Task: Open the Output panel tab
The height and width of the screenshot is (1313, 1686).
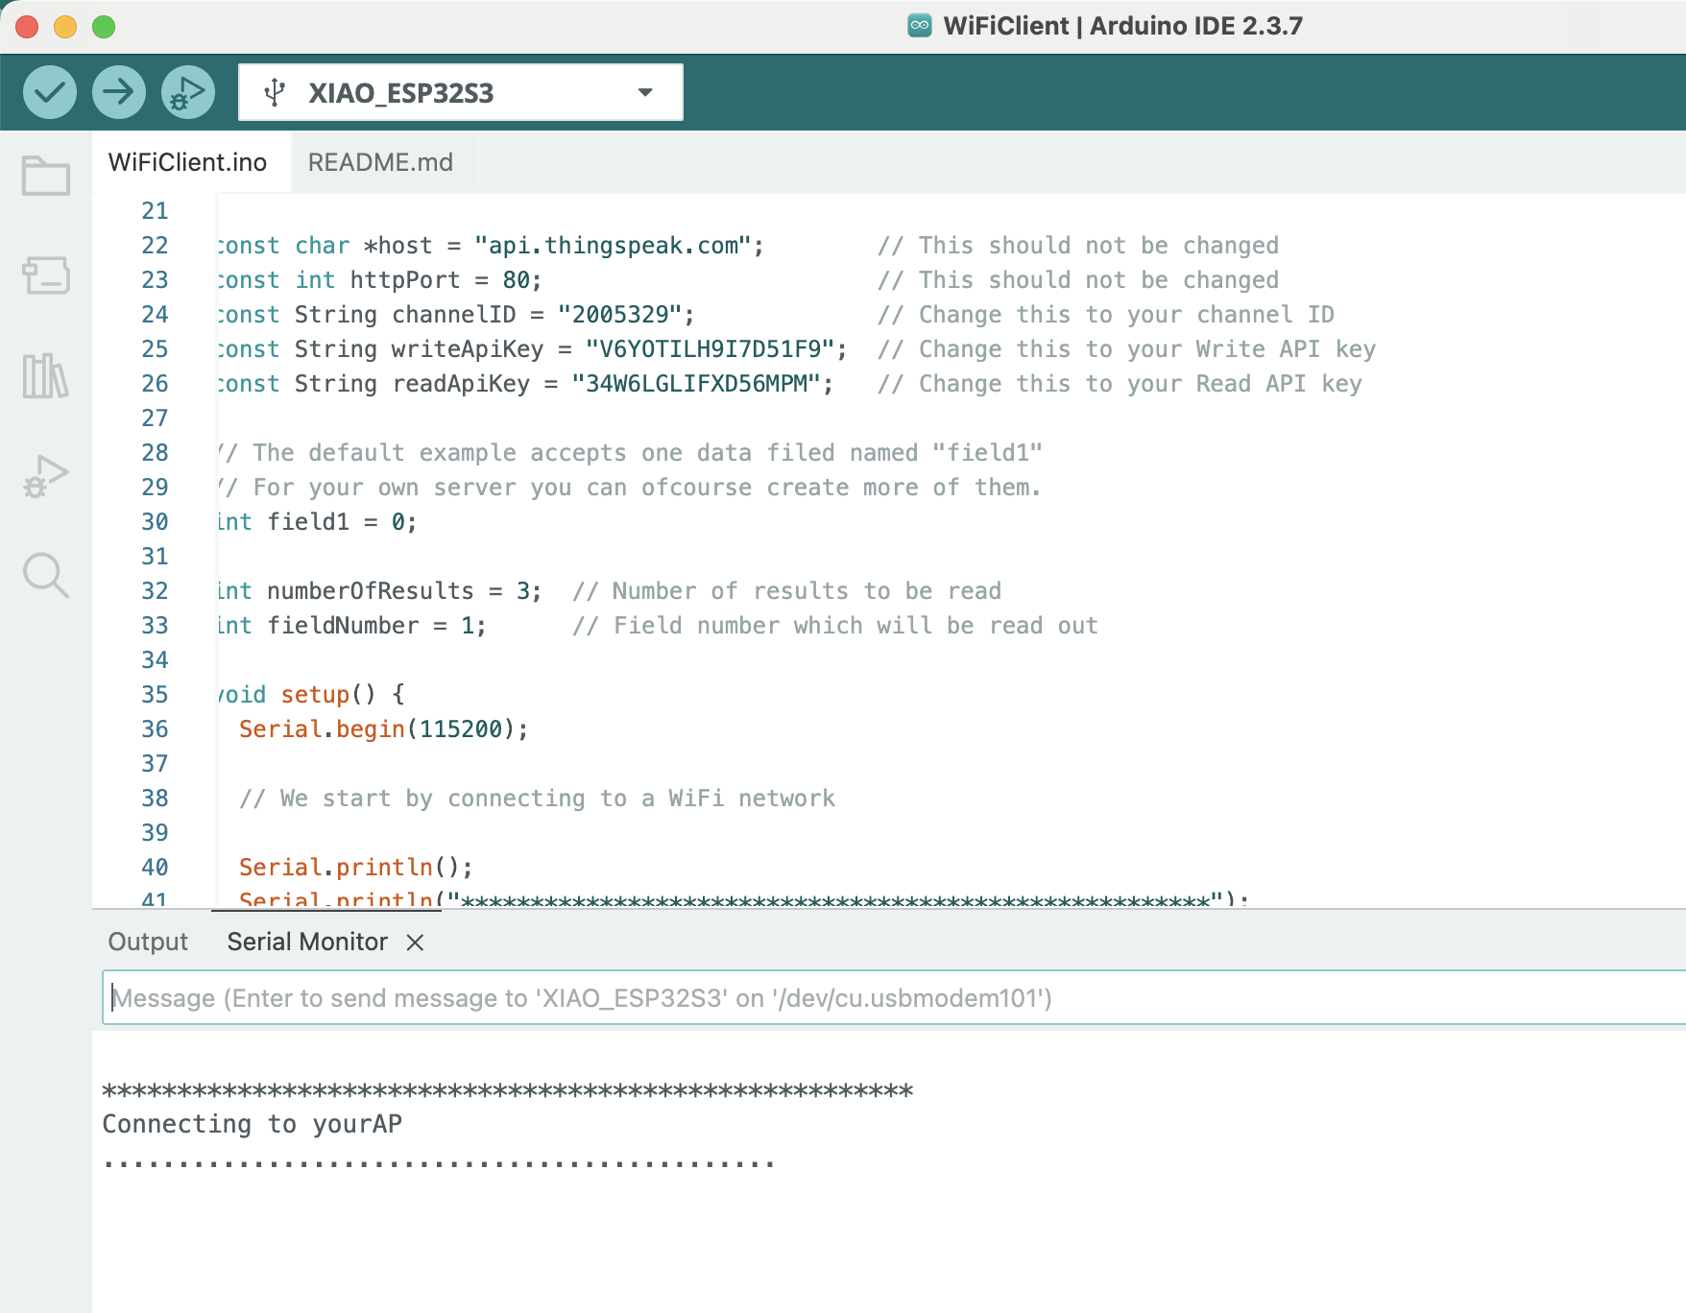Action: pos(148,942)
